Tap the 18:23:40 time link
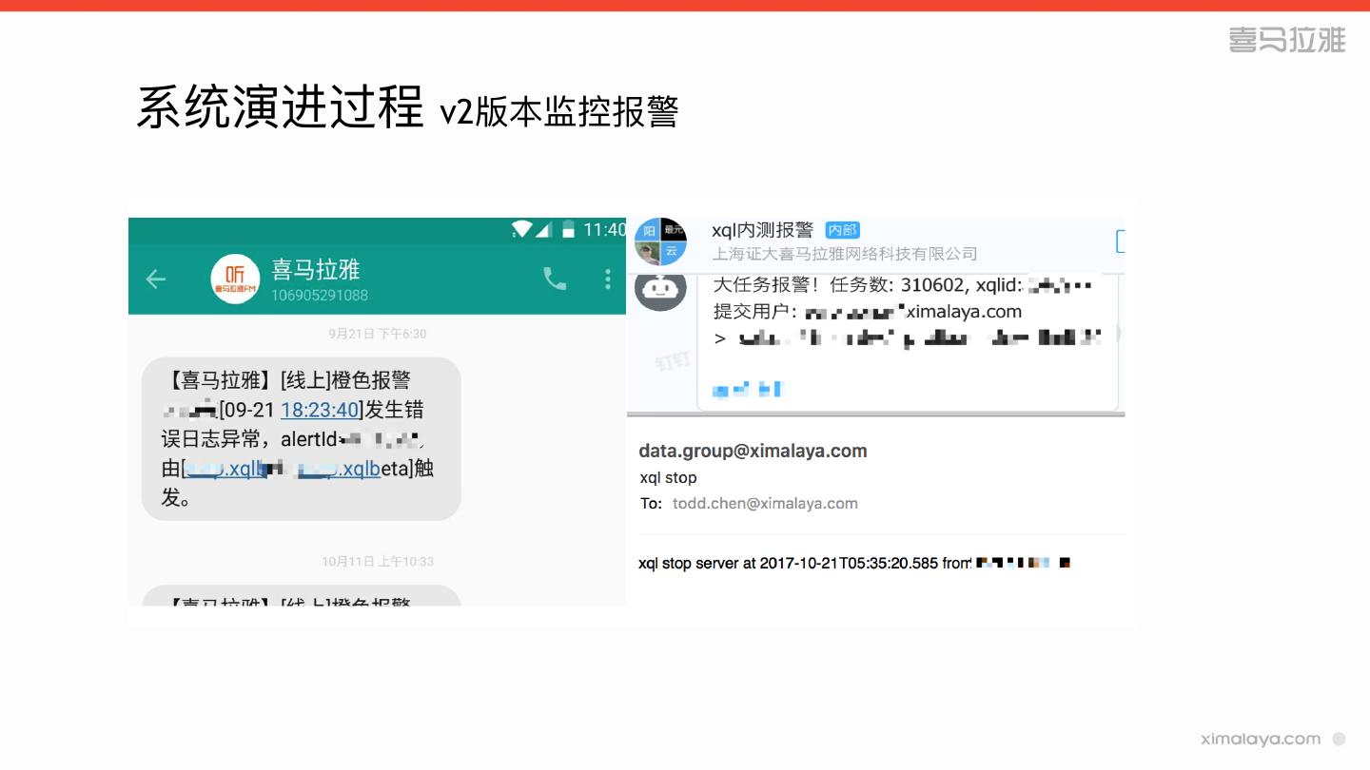 coord(320,410)
